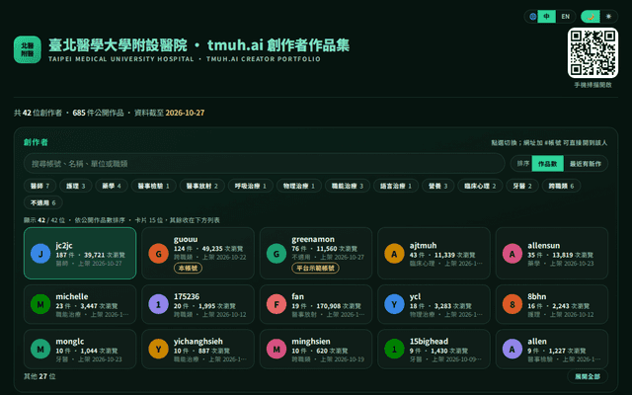Select the pink M avatar of minghsien

276,349
